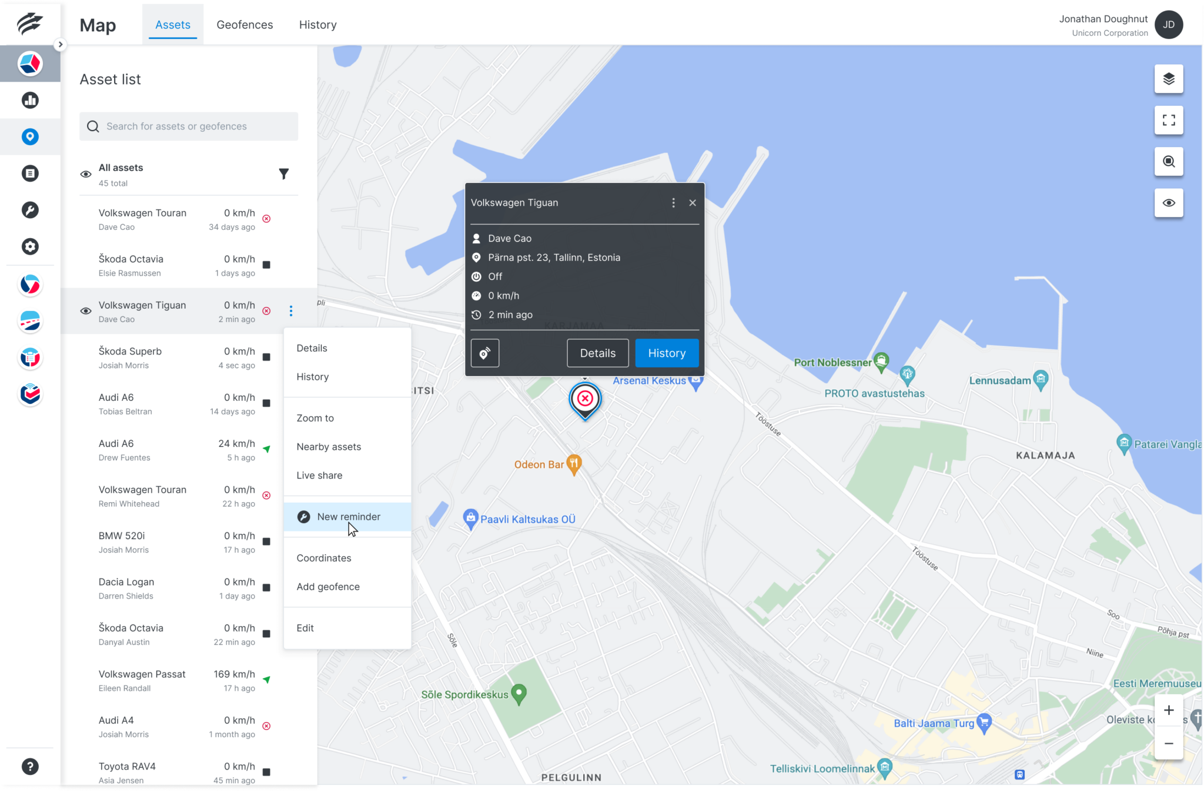Image resolution: width=1204 pixels, height=796 pixels.
Task: Select the Map location pin icon in sidebar
Action: point(30,136)
